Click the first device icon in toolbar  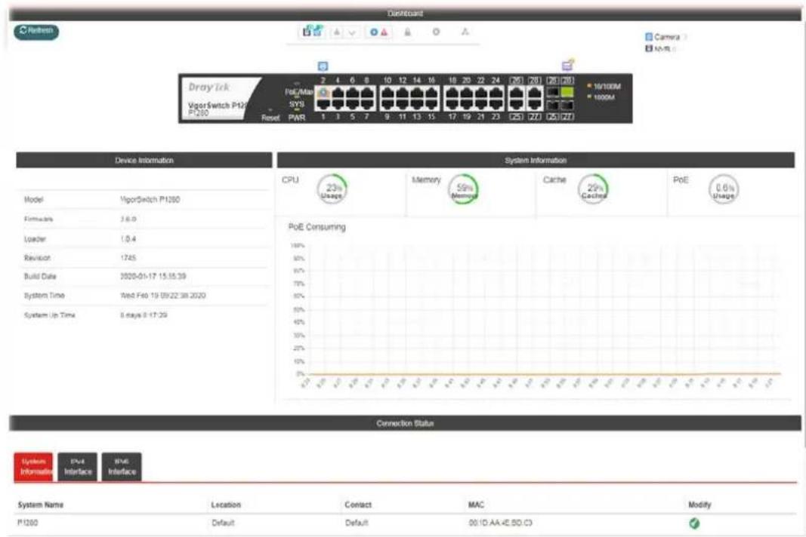[x=307, y=32]
